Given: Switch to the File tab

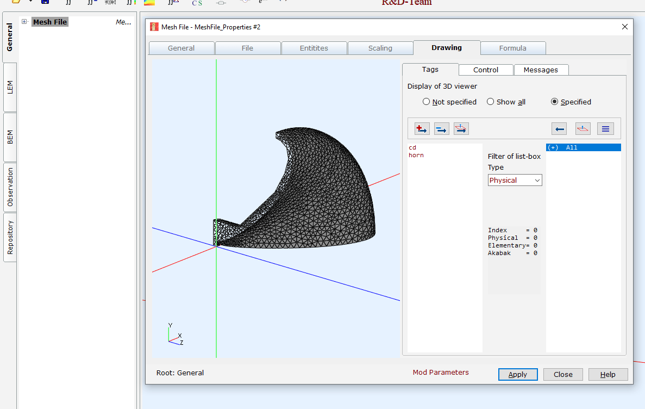Looking at the screenshot, I should [247, 48].
